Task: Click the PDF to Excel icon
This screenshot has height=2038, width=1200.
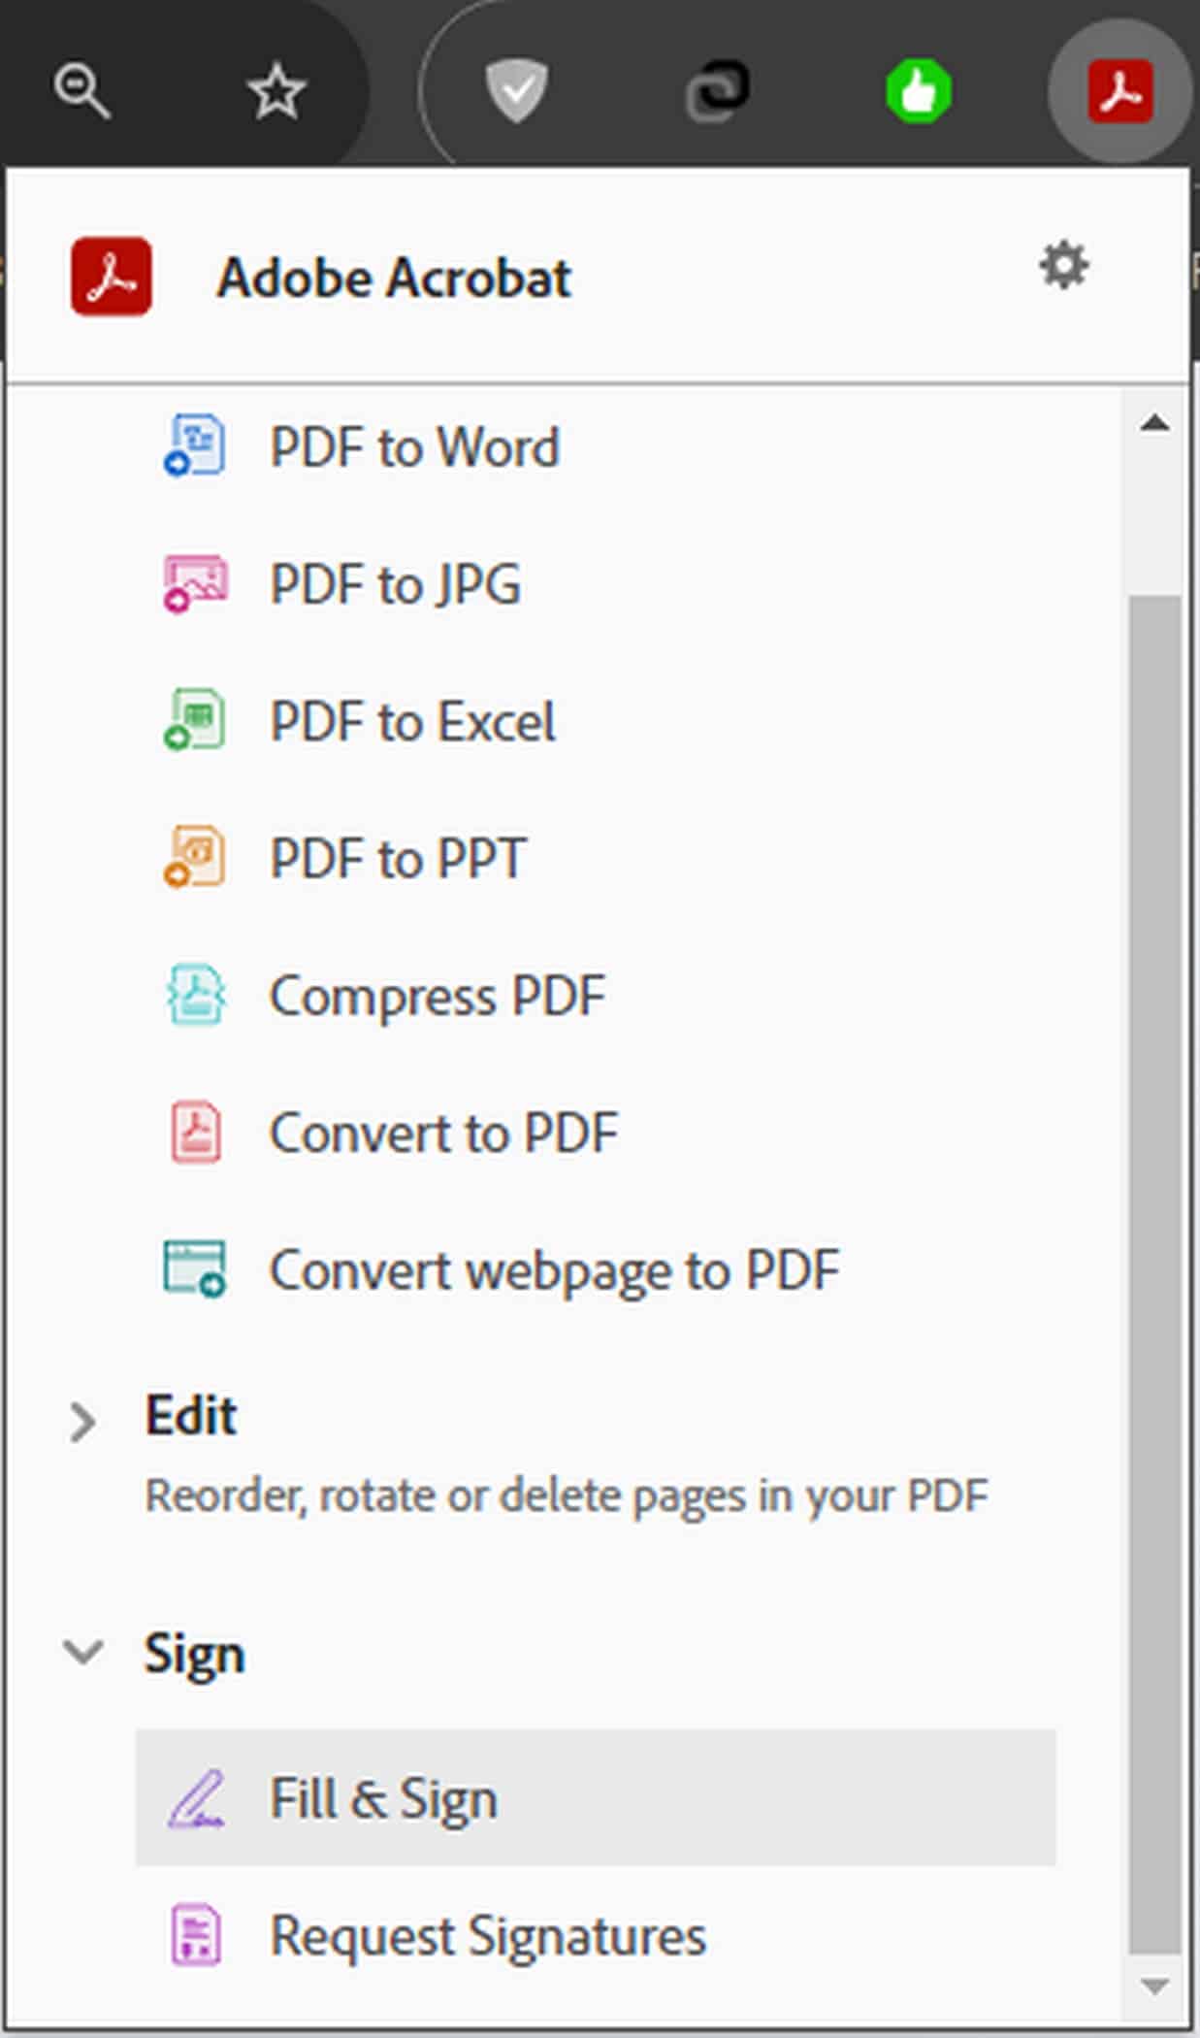Action: (x=195, y=720)
